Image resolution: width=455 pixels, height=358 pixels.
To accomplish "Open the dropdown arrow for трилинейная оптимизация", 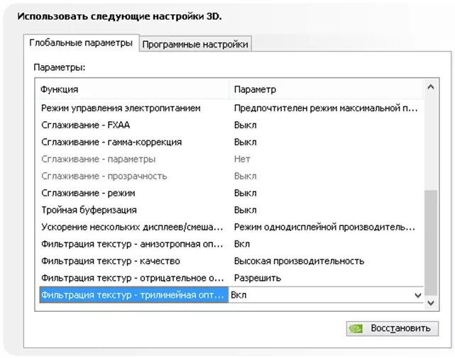I will coord(418,295).
